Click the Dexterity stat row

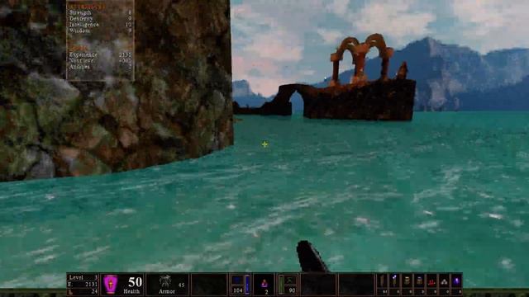(x=100, y=18)
